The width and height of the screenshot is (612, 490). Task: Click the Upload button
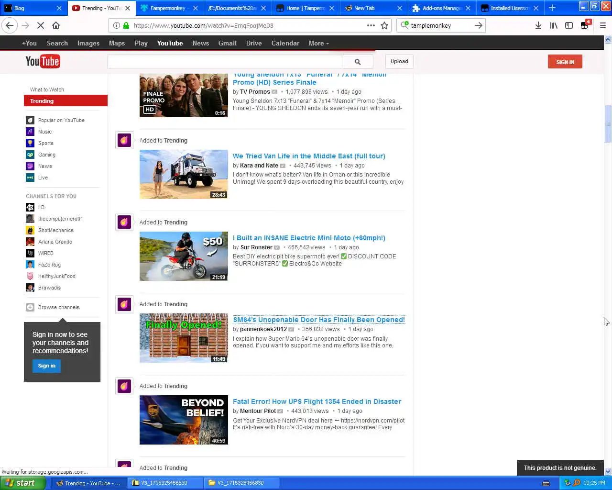[399, 61]
